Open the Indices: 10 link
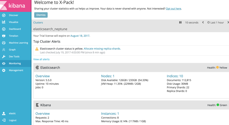Screen dimensions: 229x125 click(175, 76)
